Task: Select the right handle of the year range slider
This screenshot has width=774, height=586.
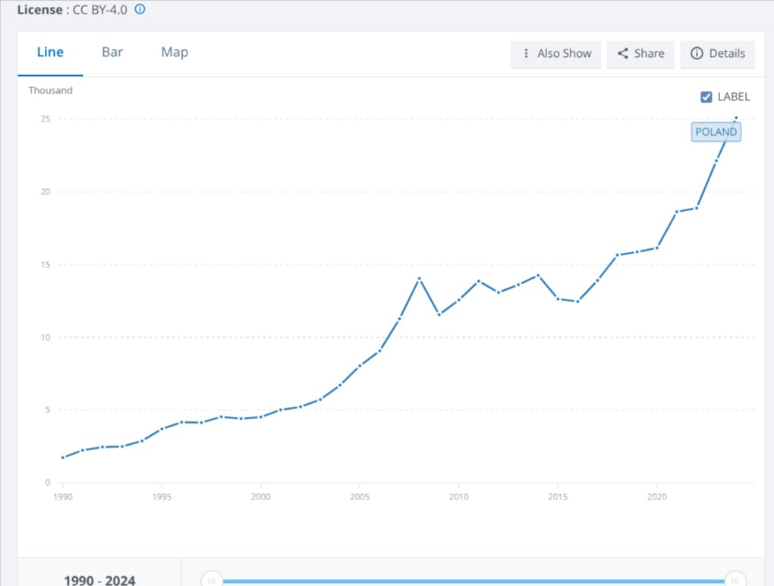Action: (x=735, y=580)
